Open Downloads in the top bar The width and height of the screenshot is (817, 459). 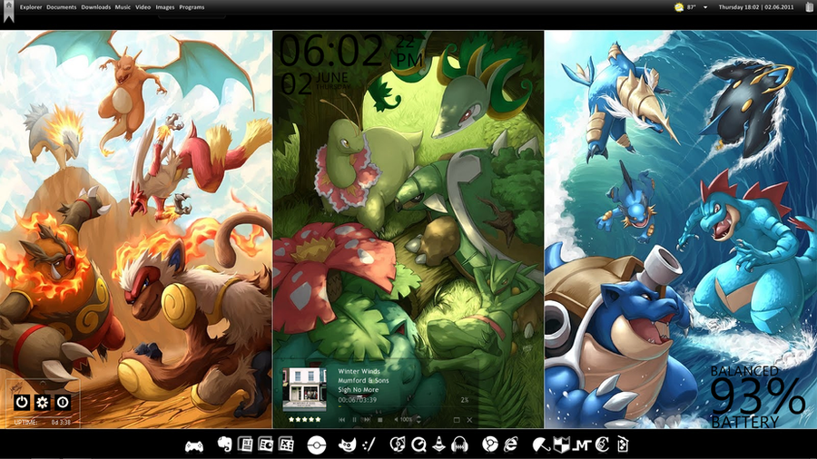point(96,7)
